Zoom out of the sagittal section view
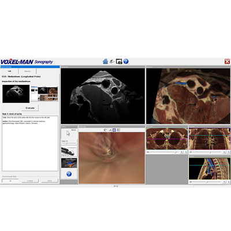The width and height of the screenshot is (231, 231). (229, 182)
